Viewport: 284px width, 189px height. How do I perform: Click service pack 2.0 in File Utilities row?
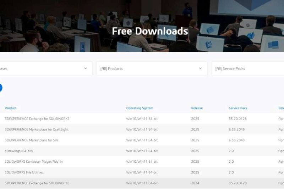(x=231, y=172)
